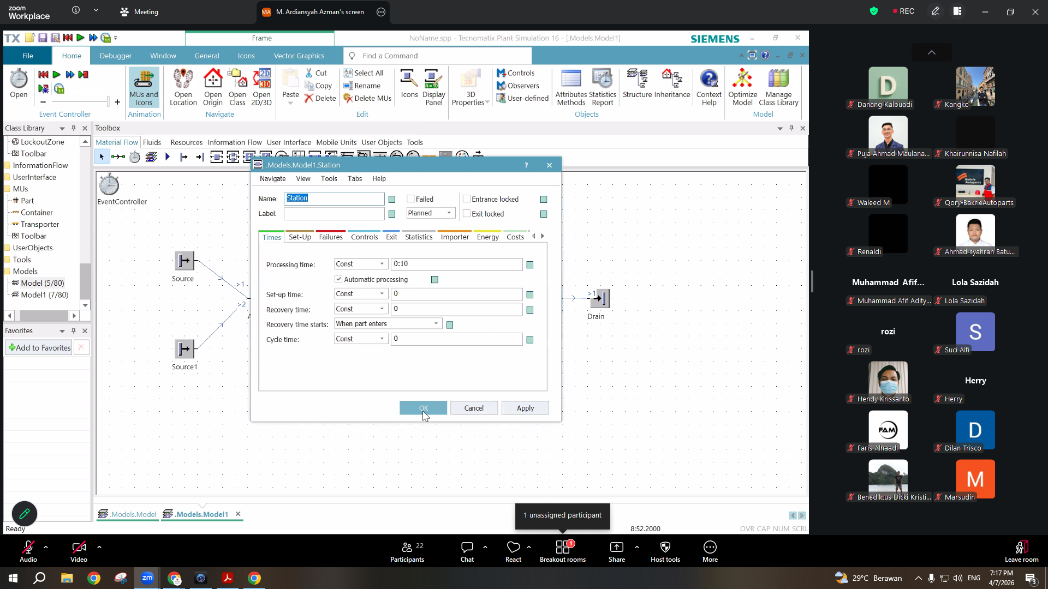Click the Processing time value field
The height and width of the screenshot is (589, 1048).
pos(457,264)
